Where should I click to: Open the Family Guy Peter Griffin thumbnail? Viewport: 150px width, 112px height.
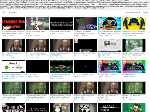pyautogui.click(x=61, y=107)
